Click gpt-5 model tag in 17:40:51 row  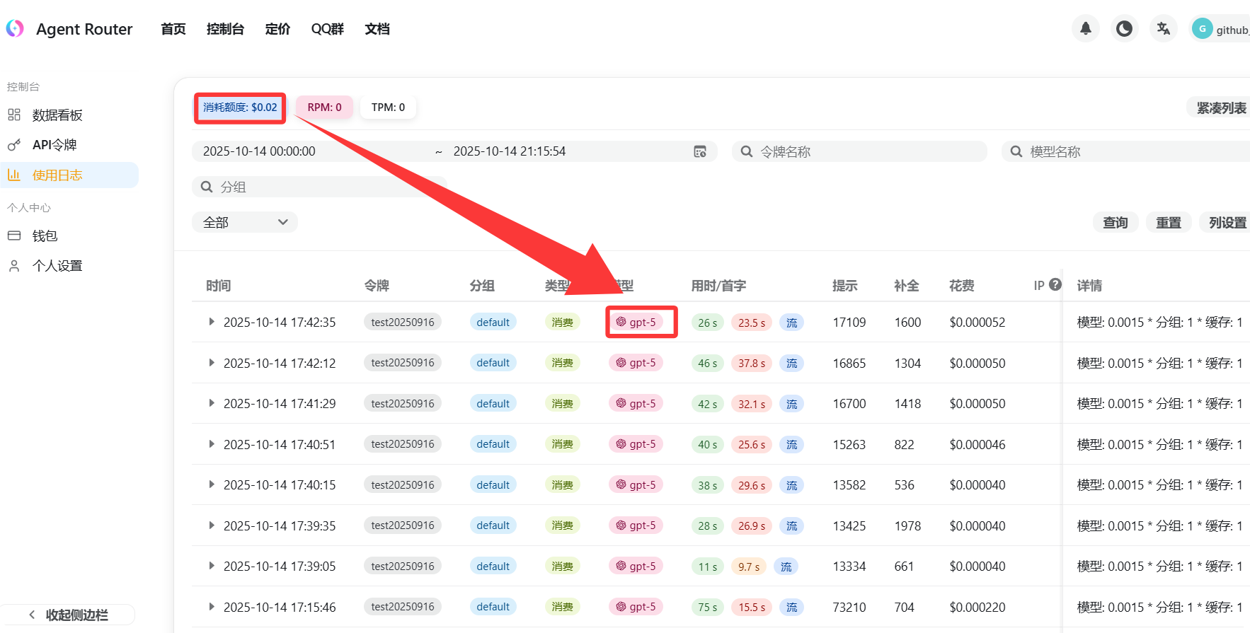click(636, 444)
